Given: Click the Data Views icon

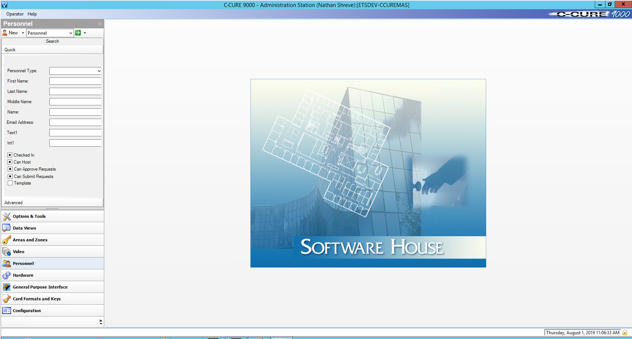Looking at the screenshot, I should coord(7,228).
